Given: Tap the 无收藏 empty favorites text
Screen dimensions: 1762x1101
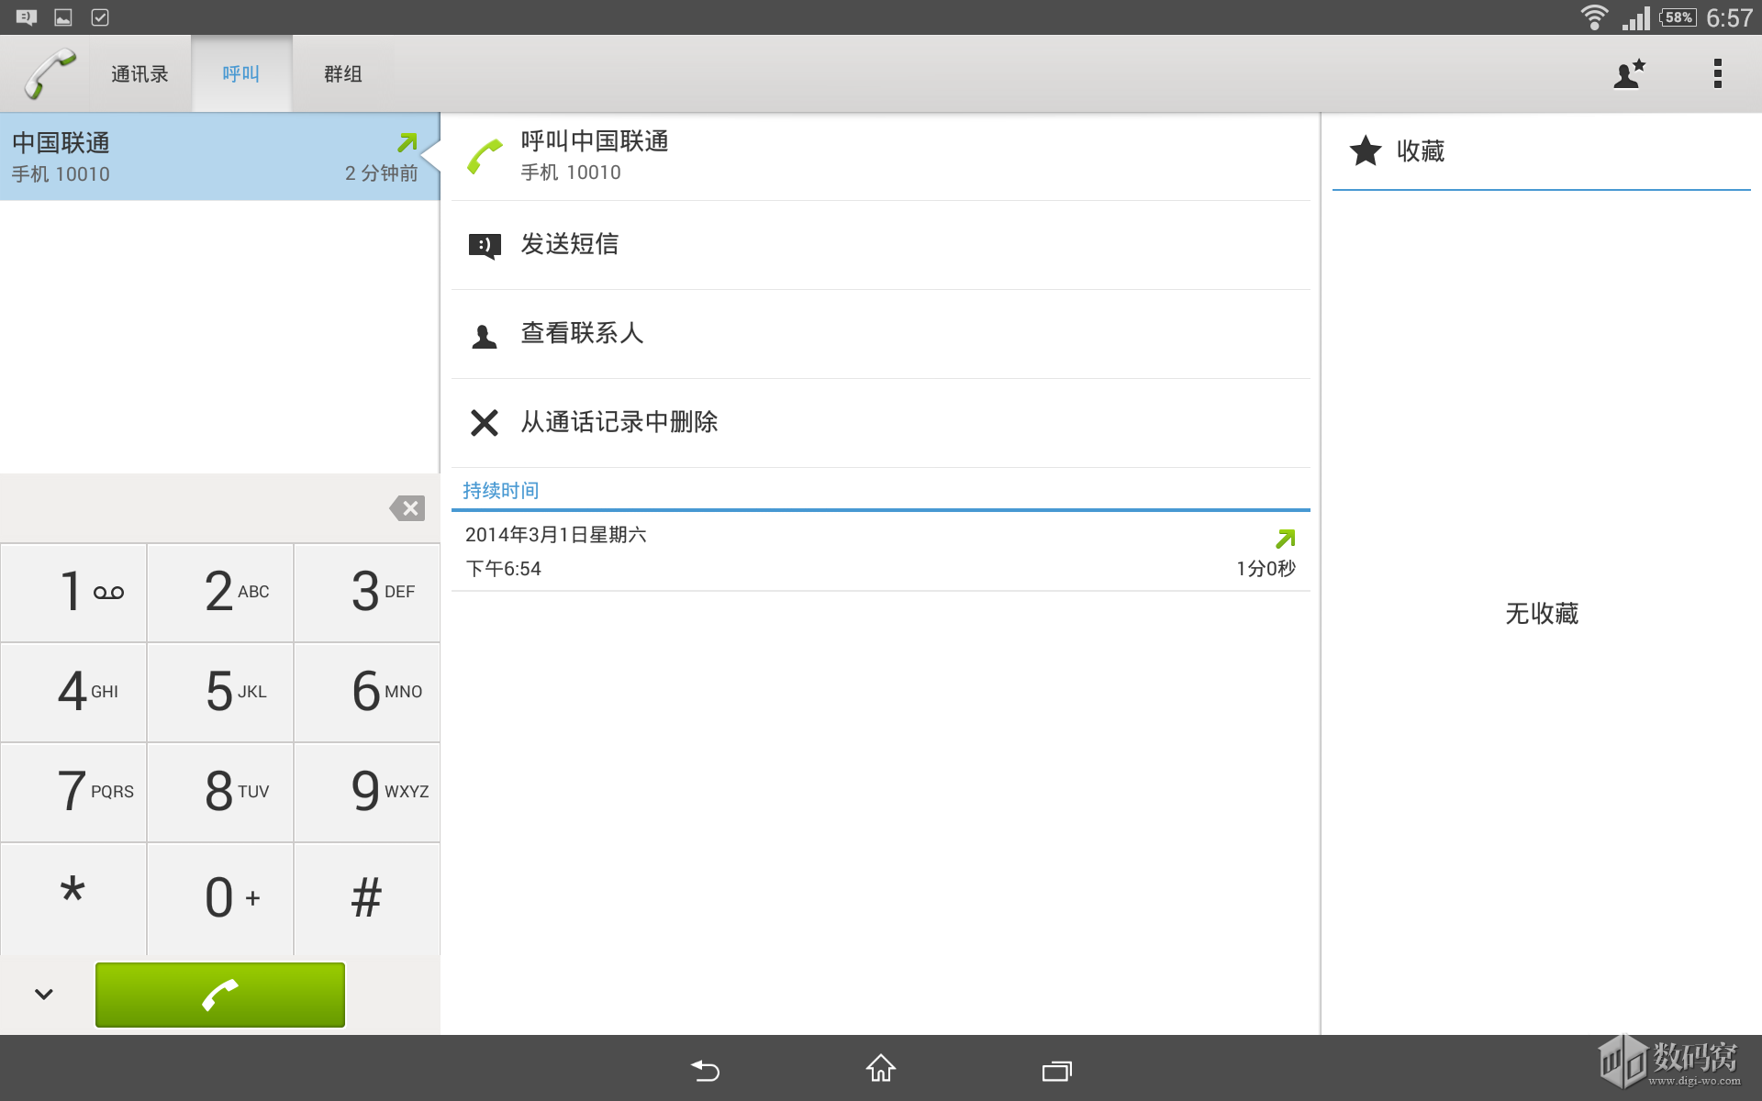Looking at the screenshot, I should click(x=1542, y=613).
